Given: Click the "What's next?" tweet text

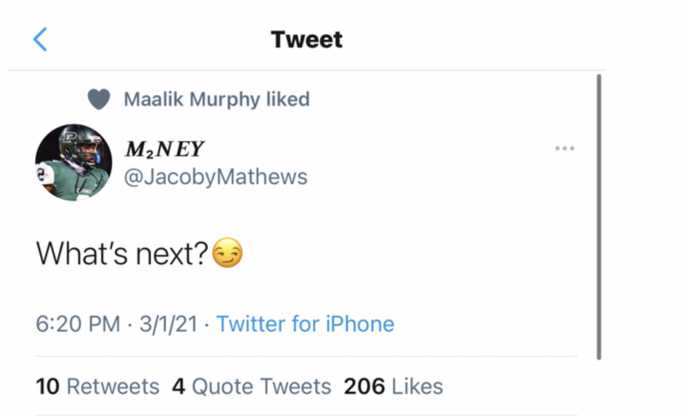Looking at the screenshot, I should click(x=122, y=254).
